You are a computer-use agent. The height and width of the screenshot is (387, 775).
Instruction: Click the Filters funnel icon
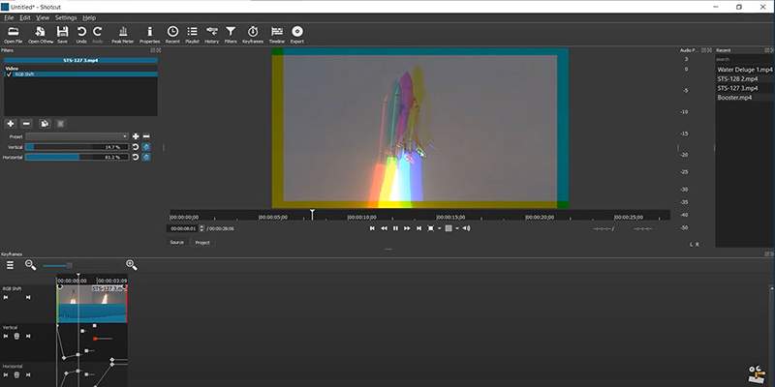231,35
